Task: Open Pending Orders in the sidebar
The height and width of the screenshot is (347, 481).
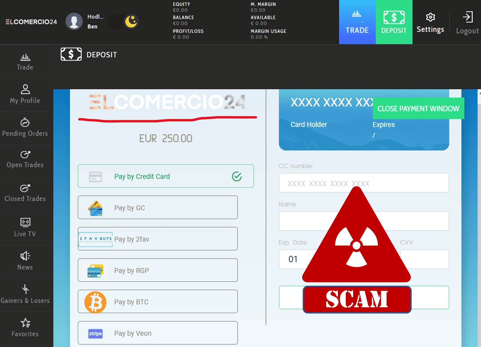Action: [x=25, y=128]
